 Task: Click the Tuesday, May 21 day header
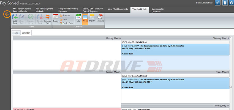[x=67, y=72]
